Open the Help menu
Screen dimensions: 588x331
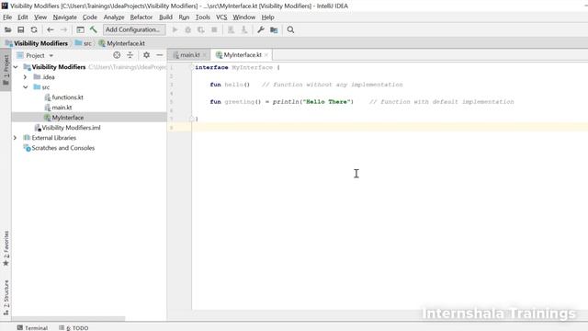point(267,17)
